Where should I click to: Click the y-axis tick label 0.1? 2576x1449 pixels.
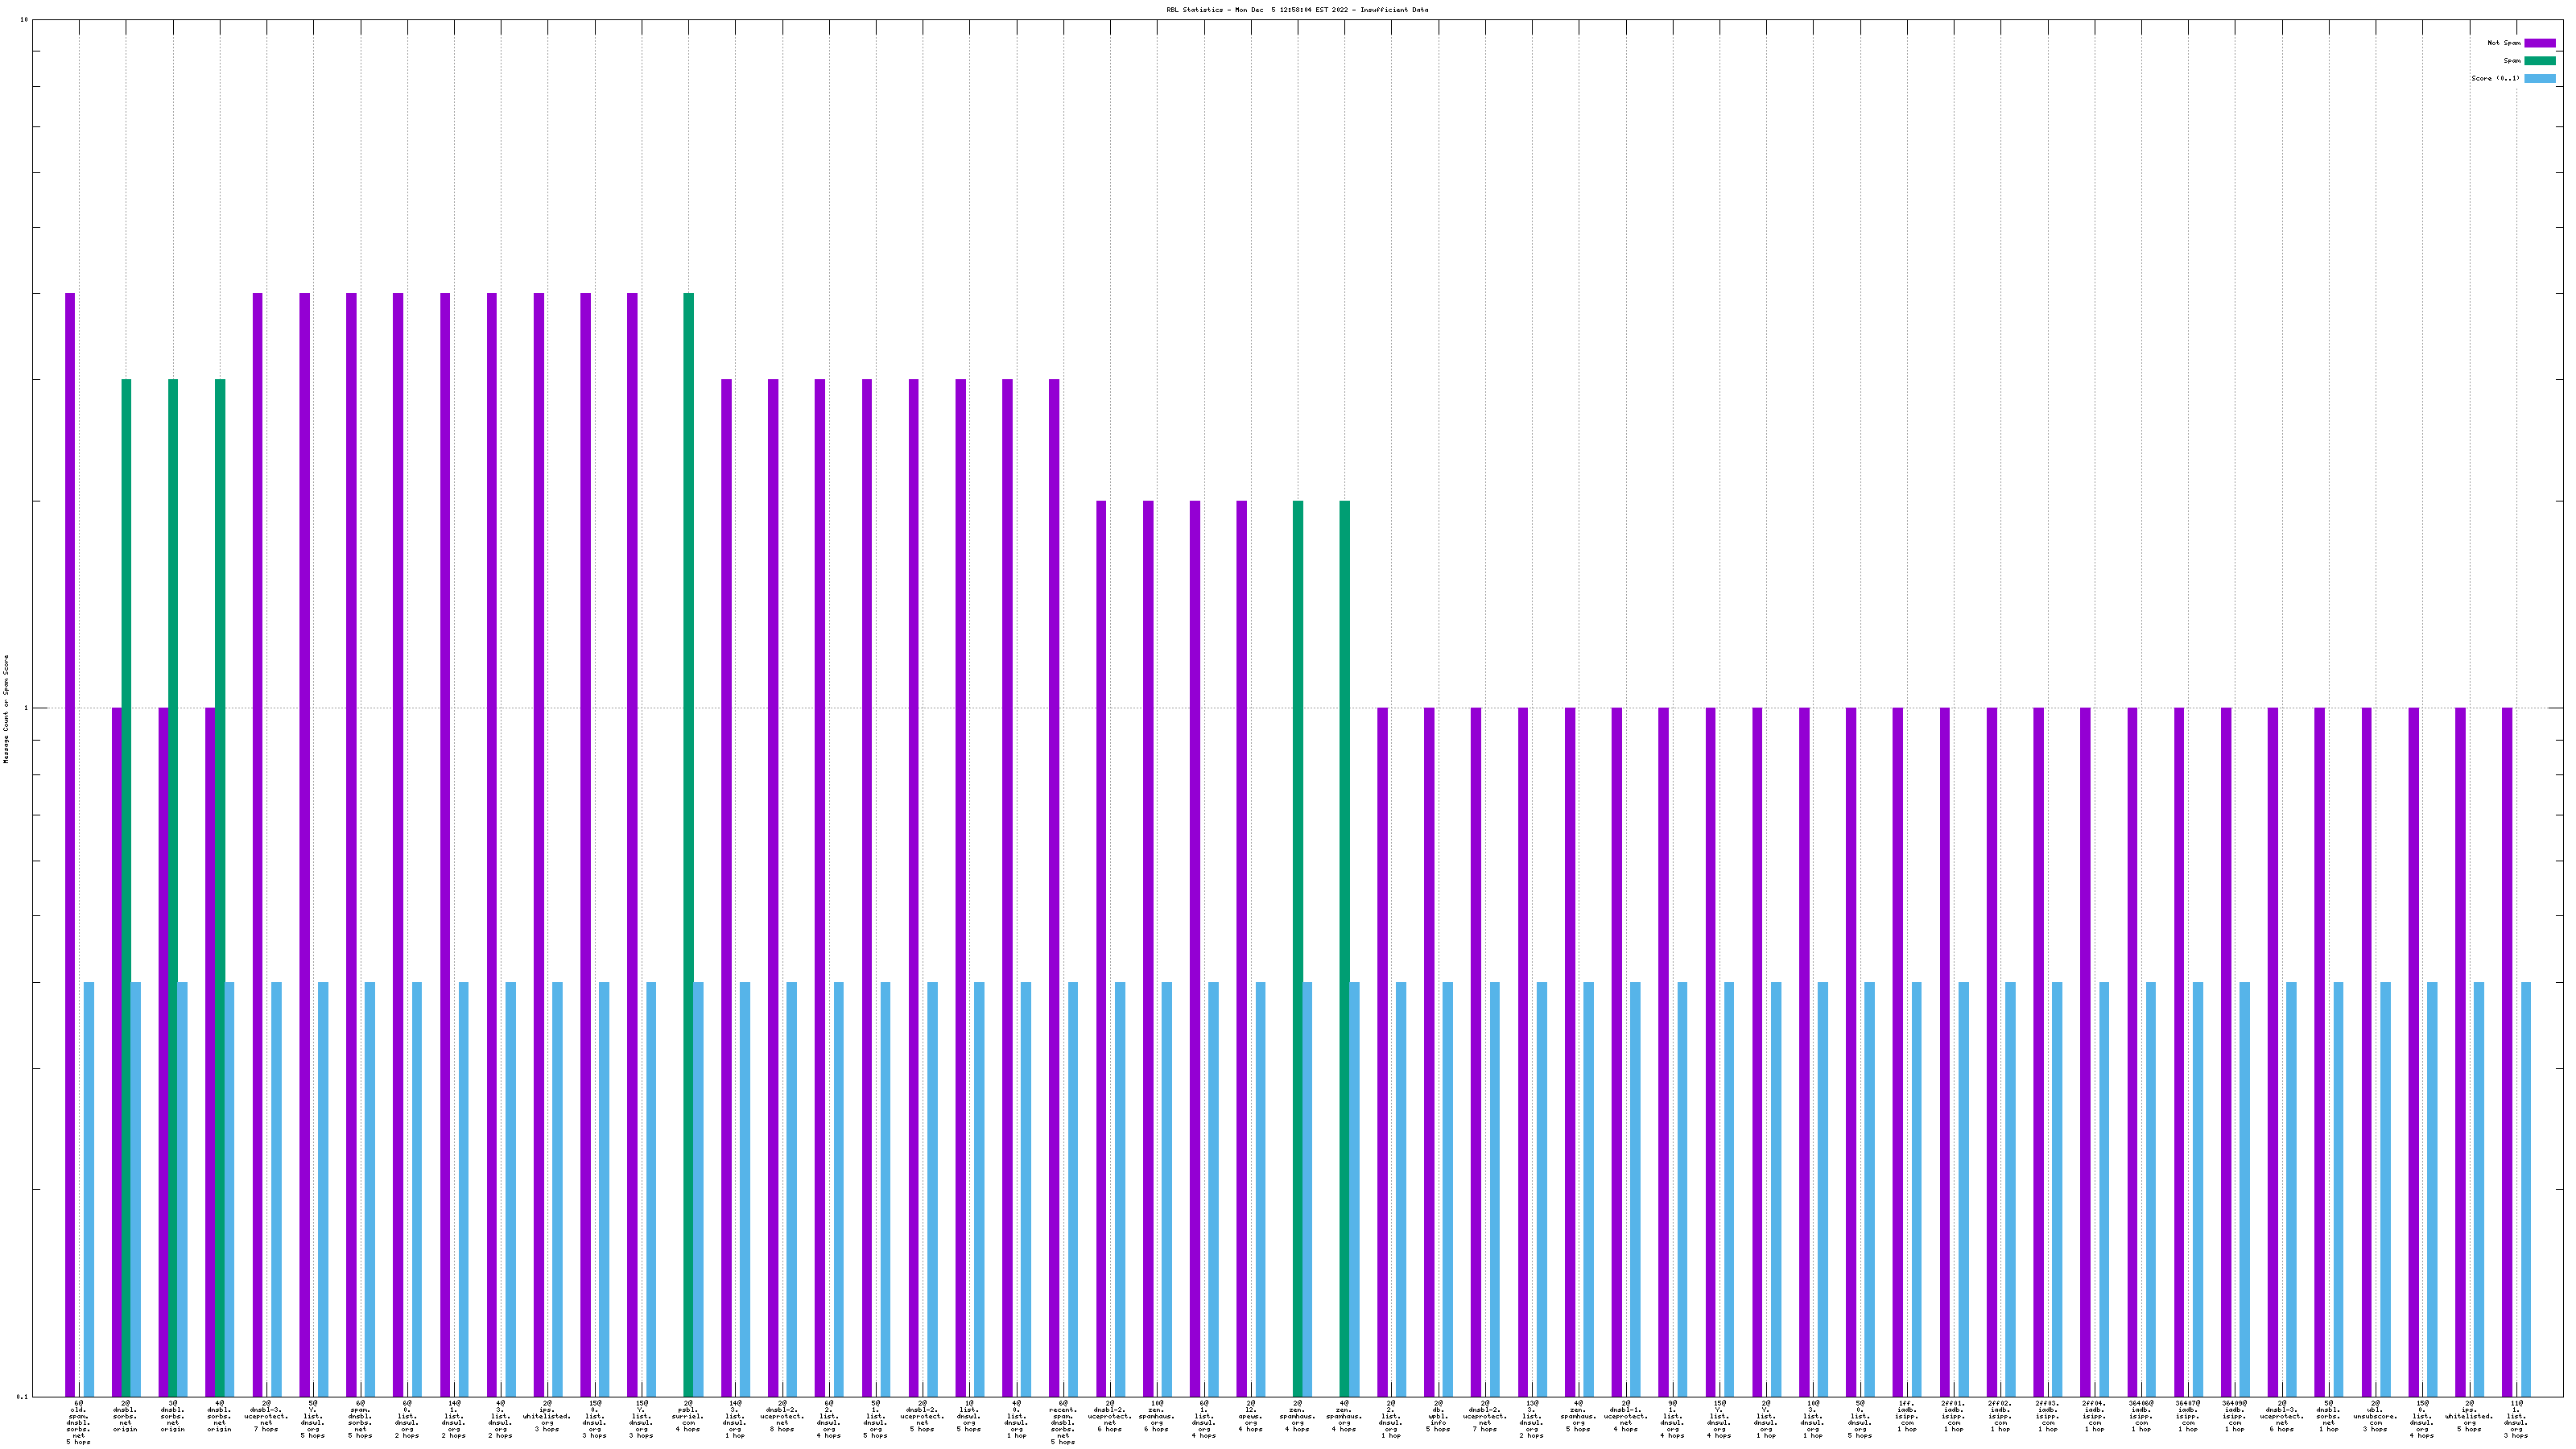tap(21, 1396)
